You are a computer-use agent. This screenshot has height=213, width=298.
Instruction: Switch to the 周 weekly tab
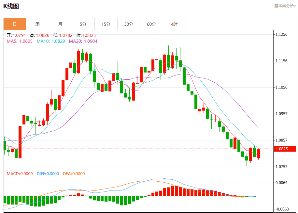tap(37, 24)
